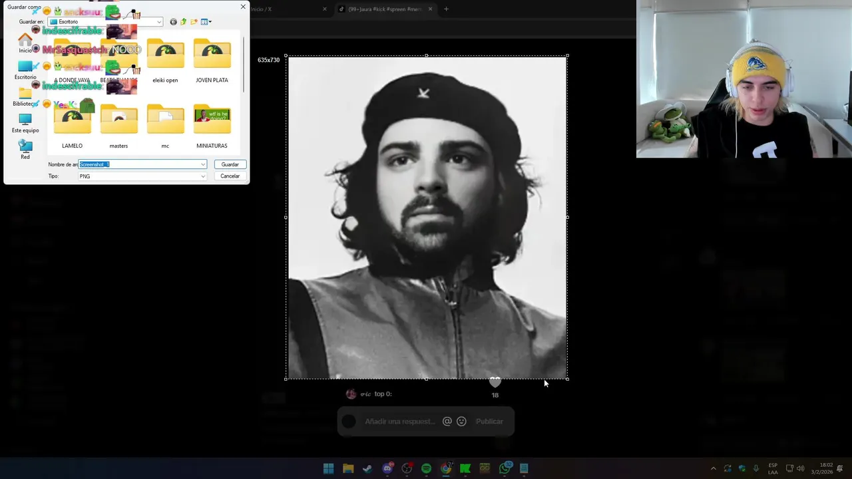Go back to the last visited folder
Viewport: 852px width, 479px height.
click(173, 22)
